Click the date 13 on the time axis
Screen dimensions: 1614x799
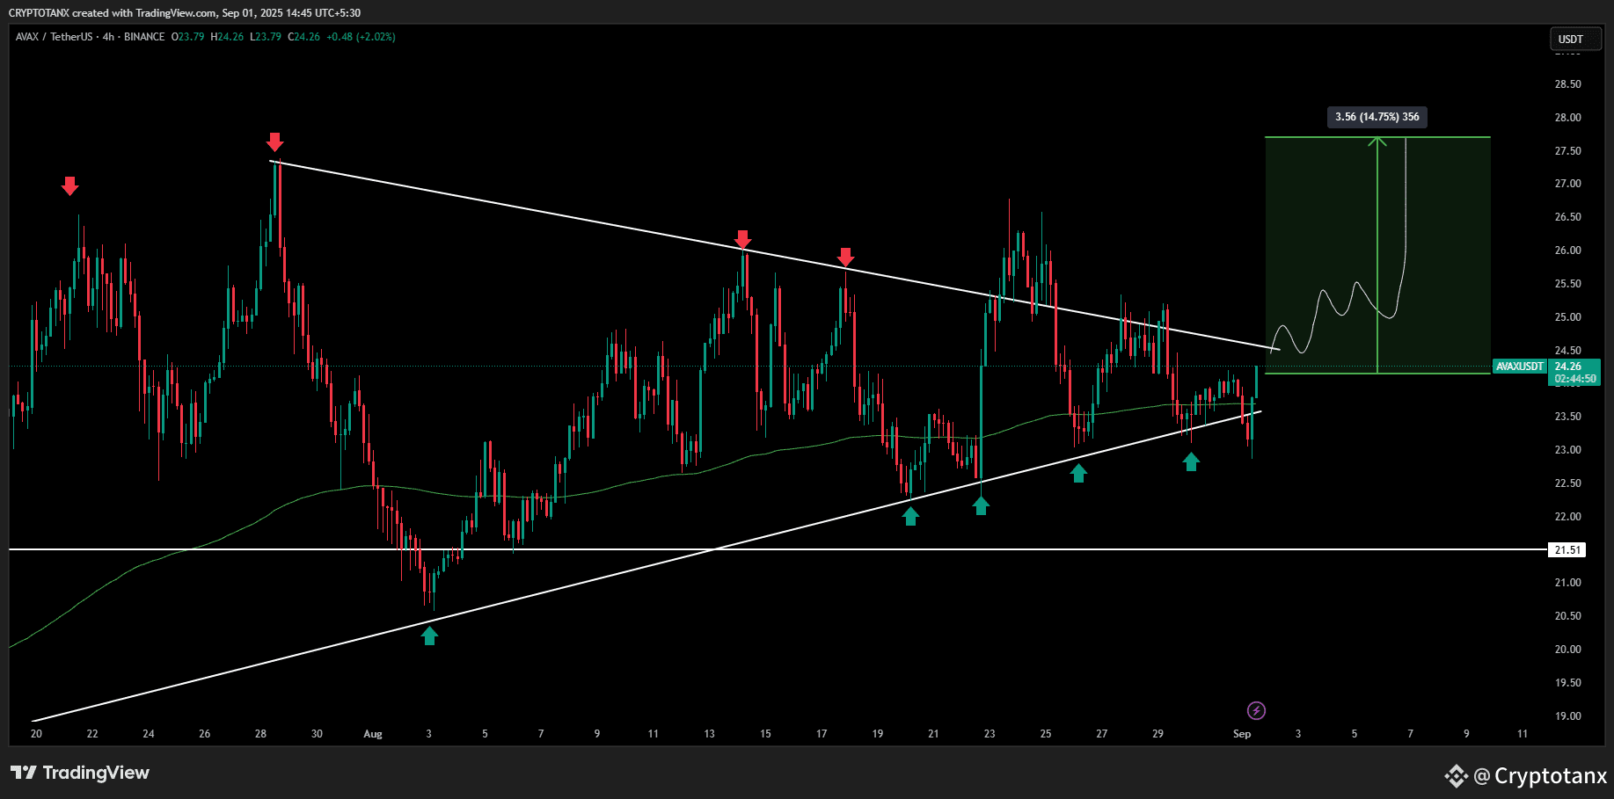pos(709,734)
